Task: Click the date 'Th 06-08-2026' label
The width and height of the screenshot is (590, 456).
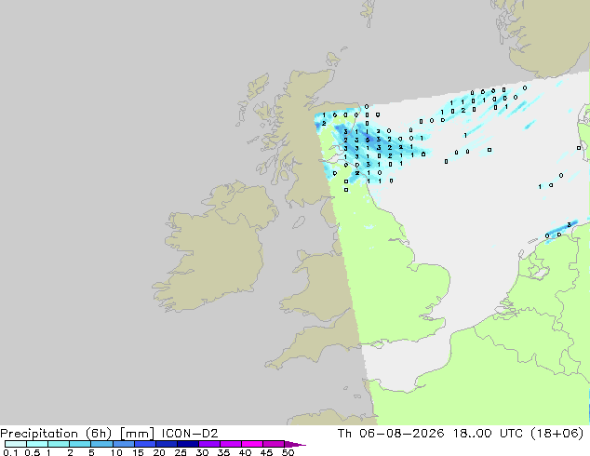Action: [x=392, y=434]
